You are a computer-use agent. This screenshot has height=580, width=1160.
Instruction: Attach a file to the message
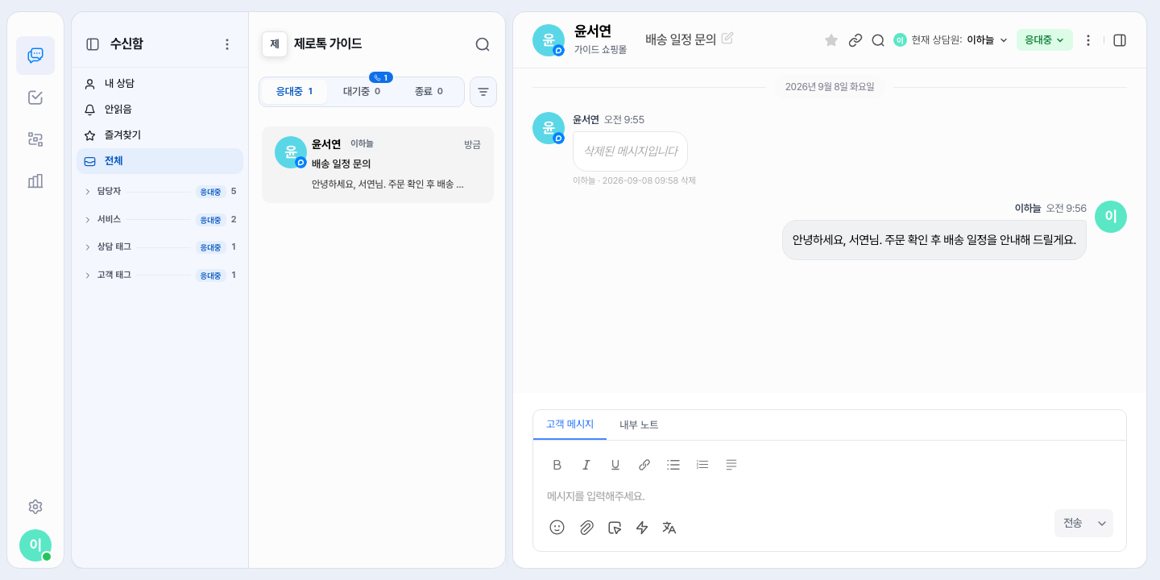coord(586,528)
